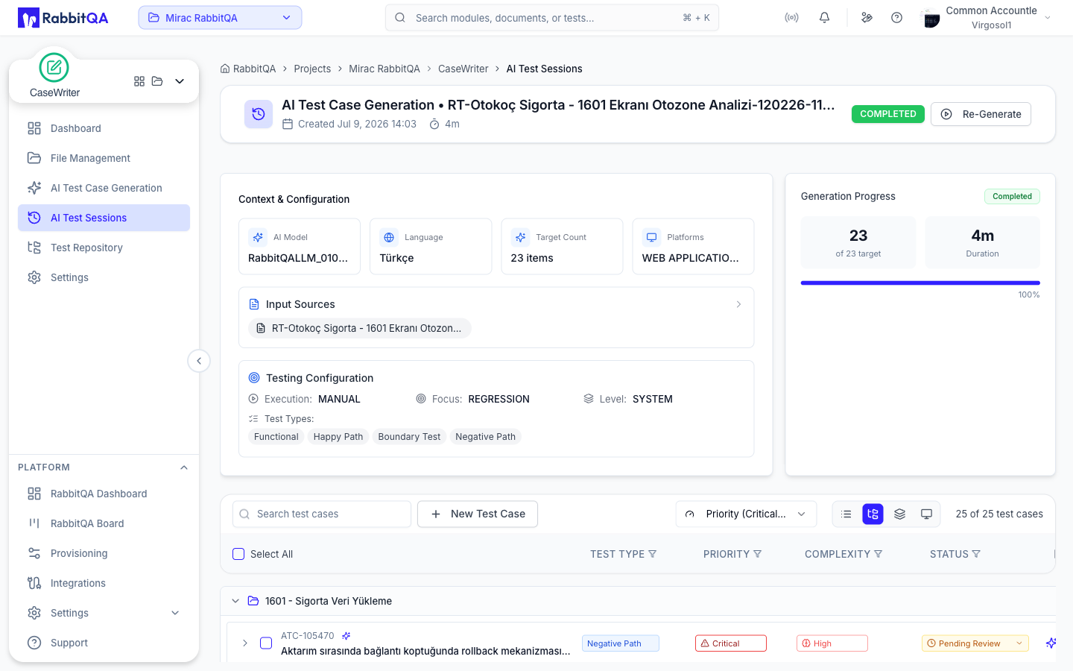Open the Priority grouping dropdown
This screenshot has height=671, width=1073.
click(x=746, y=514)
